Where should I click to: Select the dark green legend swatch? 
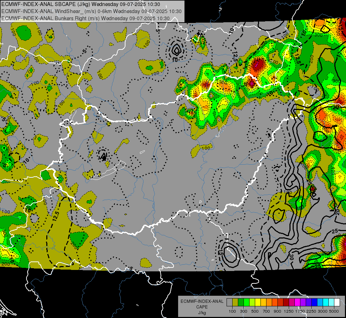click(241, 302)
